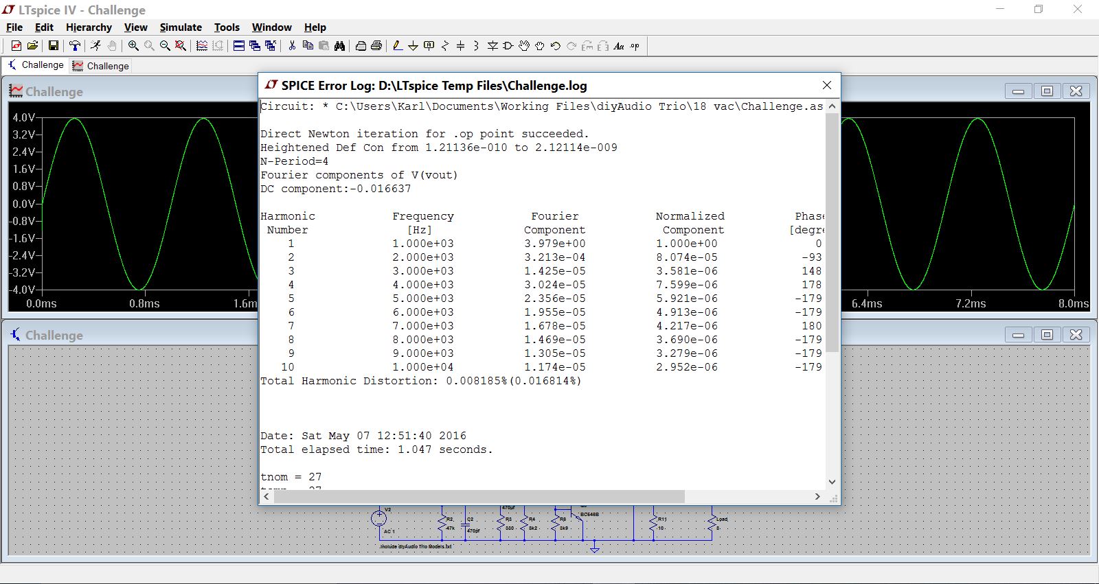This screenshot has width=1099, height=584.
Task: Open the Tools menu
Action: (x=227, y=27)
